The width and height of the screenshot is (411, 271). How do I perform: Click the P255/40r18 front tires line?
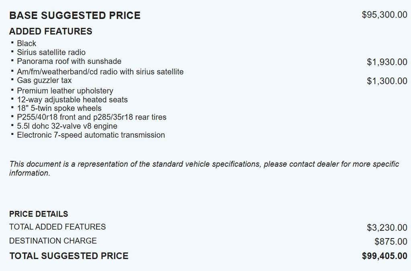(92, 117)
